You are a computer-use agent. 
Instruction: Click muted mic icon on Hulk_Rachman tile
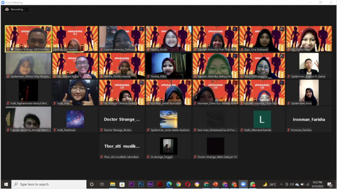[x=55, y=130]
